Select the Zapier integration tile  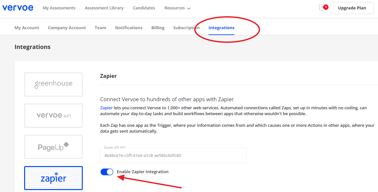(53, 178)
